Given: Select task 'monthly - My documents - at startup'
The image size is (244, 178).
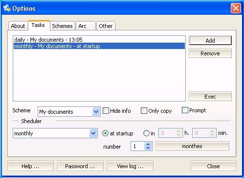Looking at the screenshot, I should pos(99,46).
